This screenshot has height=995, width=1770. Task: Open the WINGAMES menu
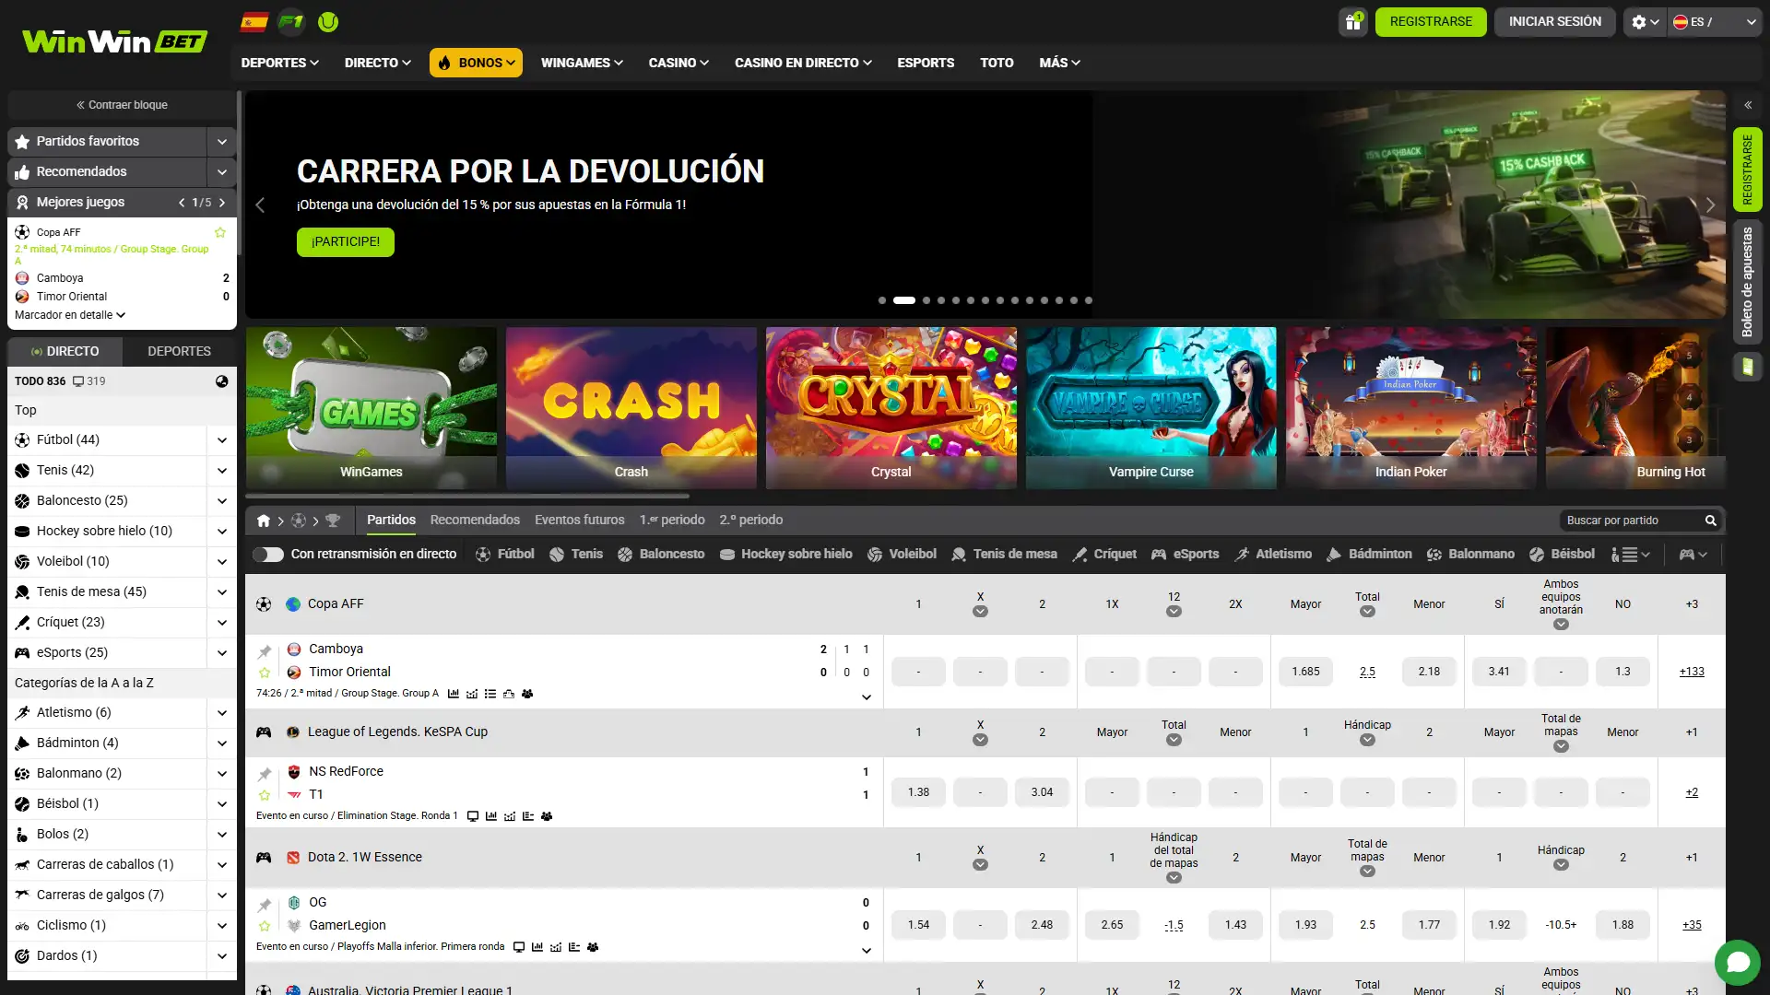click(x=582, y=63)
